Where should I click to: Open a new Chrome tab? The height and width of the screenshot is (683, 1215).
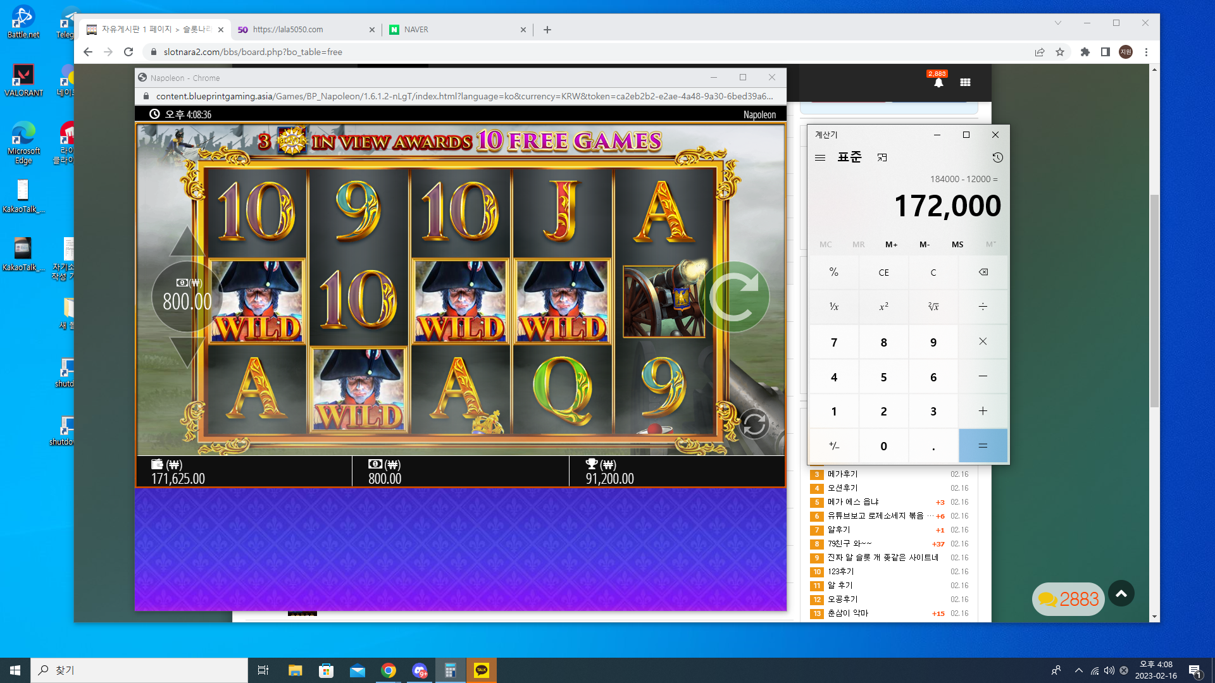click(x=547, y=30)
